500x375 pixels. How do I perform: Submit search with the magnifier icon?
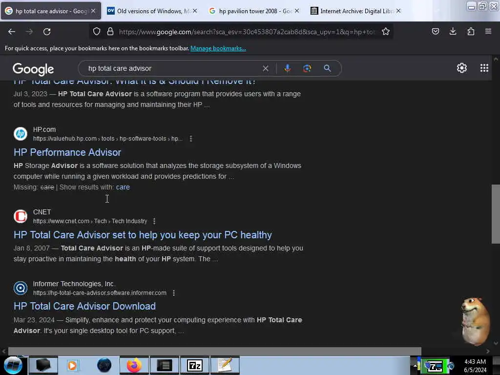pyautogui.click(x=327, y=68)
